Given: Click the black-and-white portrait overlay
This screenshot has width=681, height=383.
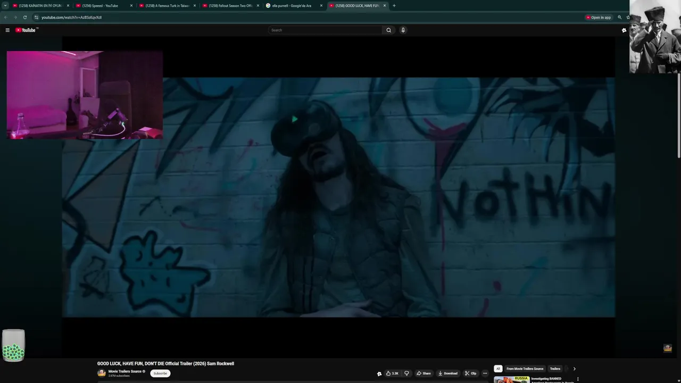Looking at the screenshot, I should [655, 37].
